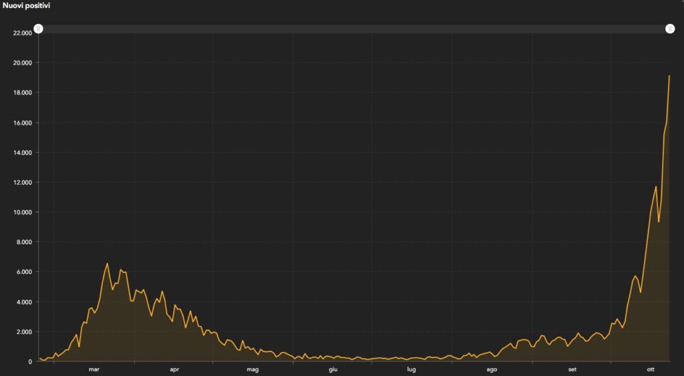684x376 pixels.
Task: Select the 'giu' month label on x-axis
Action: click(x=333, y=369)
